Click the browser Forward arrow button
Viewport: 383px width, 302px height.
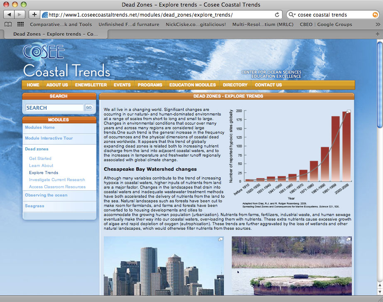[x=20, y=15]
